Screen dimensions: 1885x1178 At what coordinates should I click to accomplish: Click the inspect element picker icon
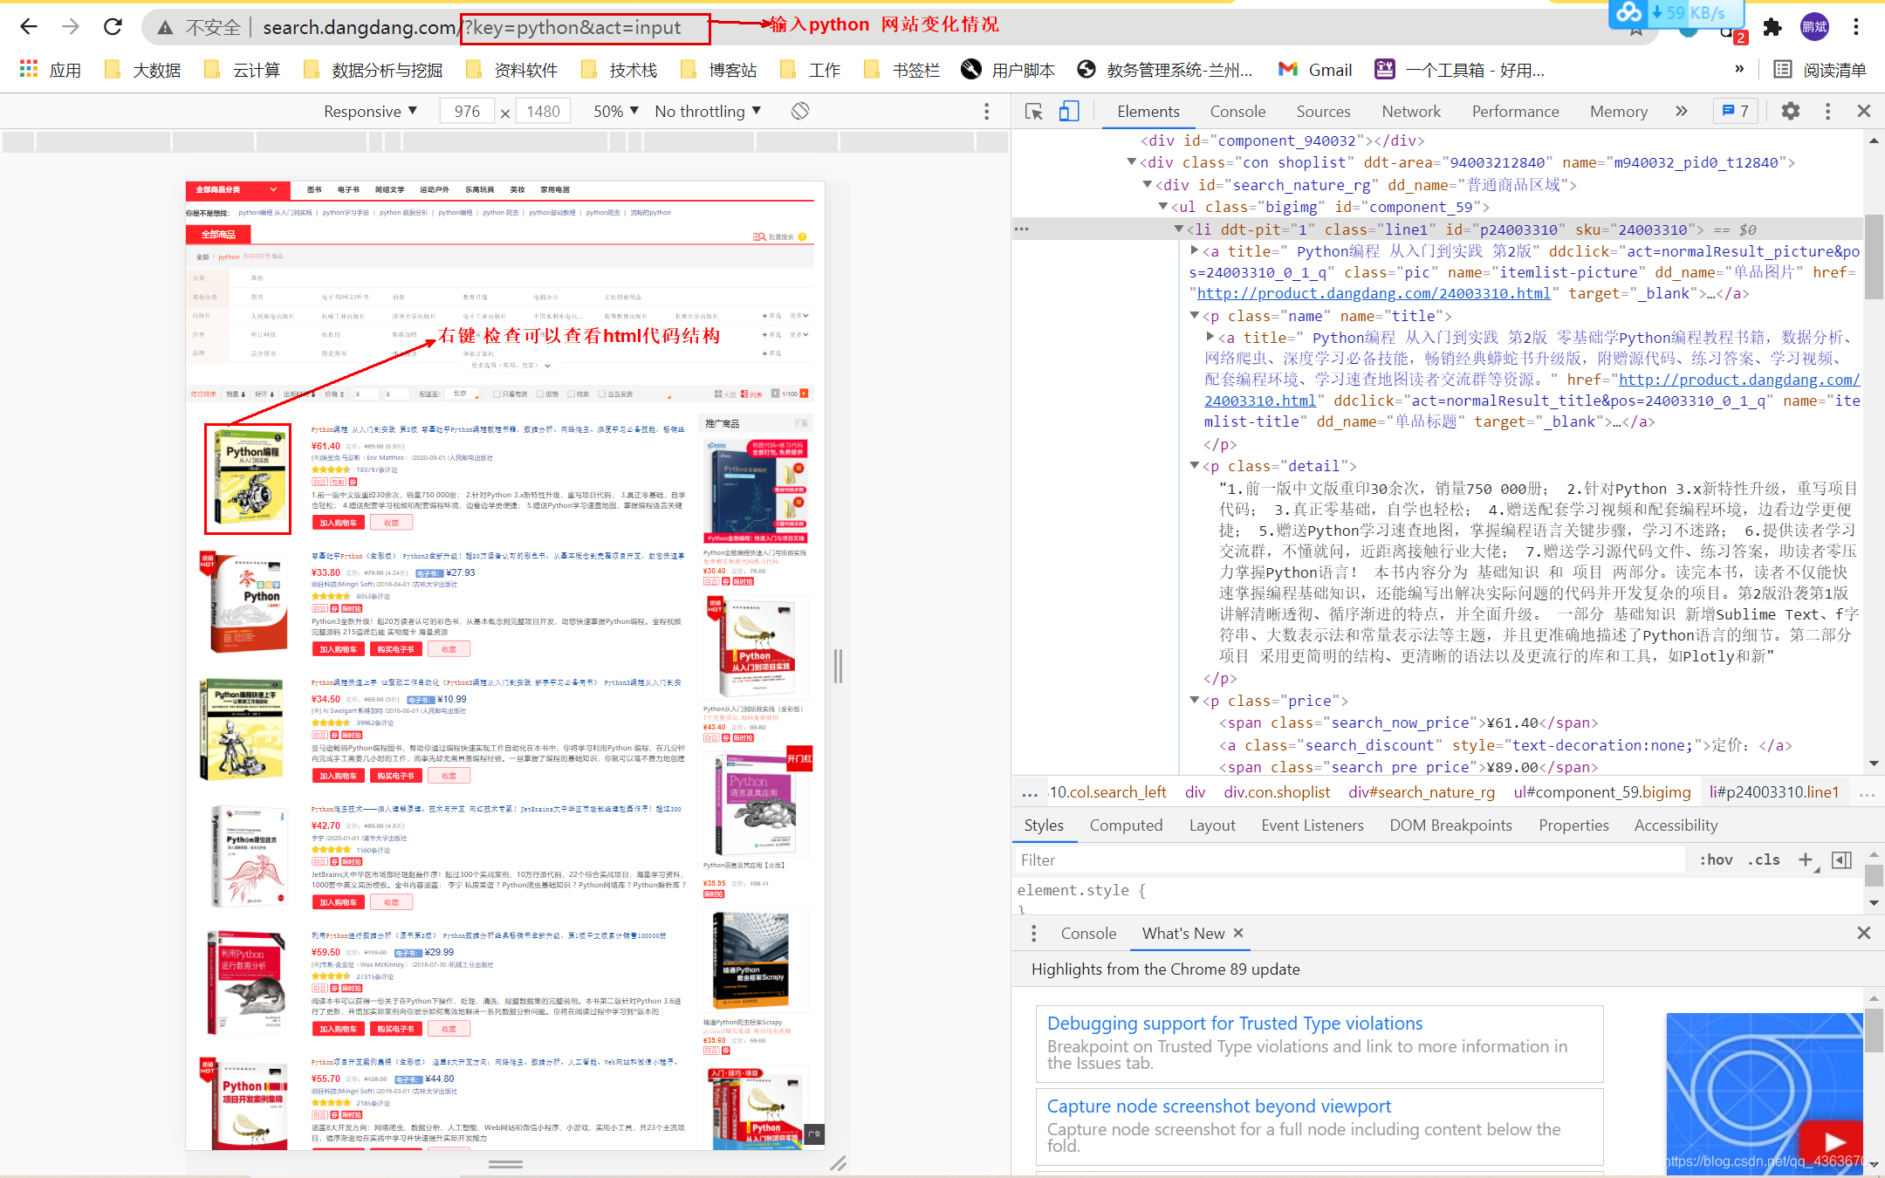point(1034,112)
